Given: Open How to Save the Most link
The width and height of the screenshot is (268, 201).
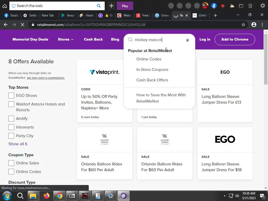Looking at the screenshot, I should [161, 98].
